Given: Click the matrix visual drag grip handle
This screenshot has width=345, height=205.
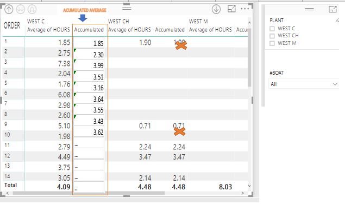Looking at the screenshot, I should [127, 9].
